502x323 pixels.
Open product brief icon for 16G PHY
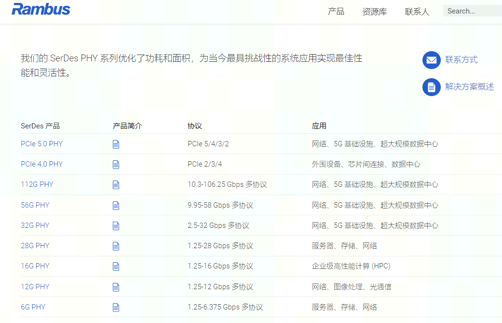tap(116, 267)
